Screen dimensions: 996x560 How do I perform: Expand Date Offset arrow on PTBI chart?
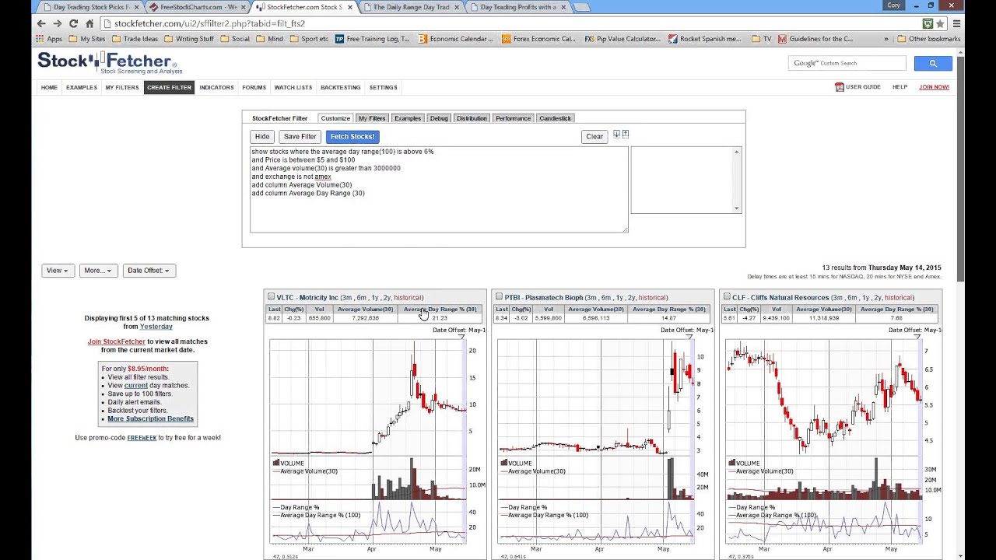(x=690, y=337)
